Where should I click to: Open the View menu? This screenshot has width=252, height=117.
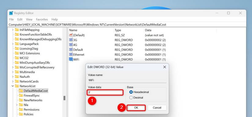click(x=29, y=19)
